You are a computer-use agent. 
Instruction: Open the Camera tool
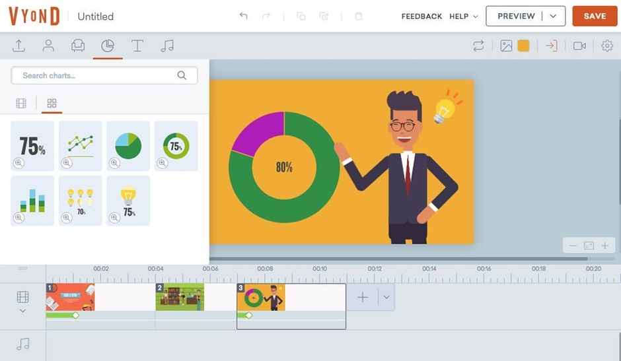(x=579, y=46)
